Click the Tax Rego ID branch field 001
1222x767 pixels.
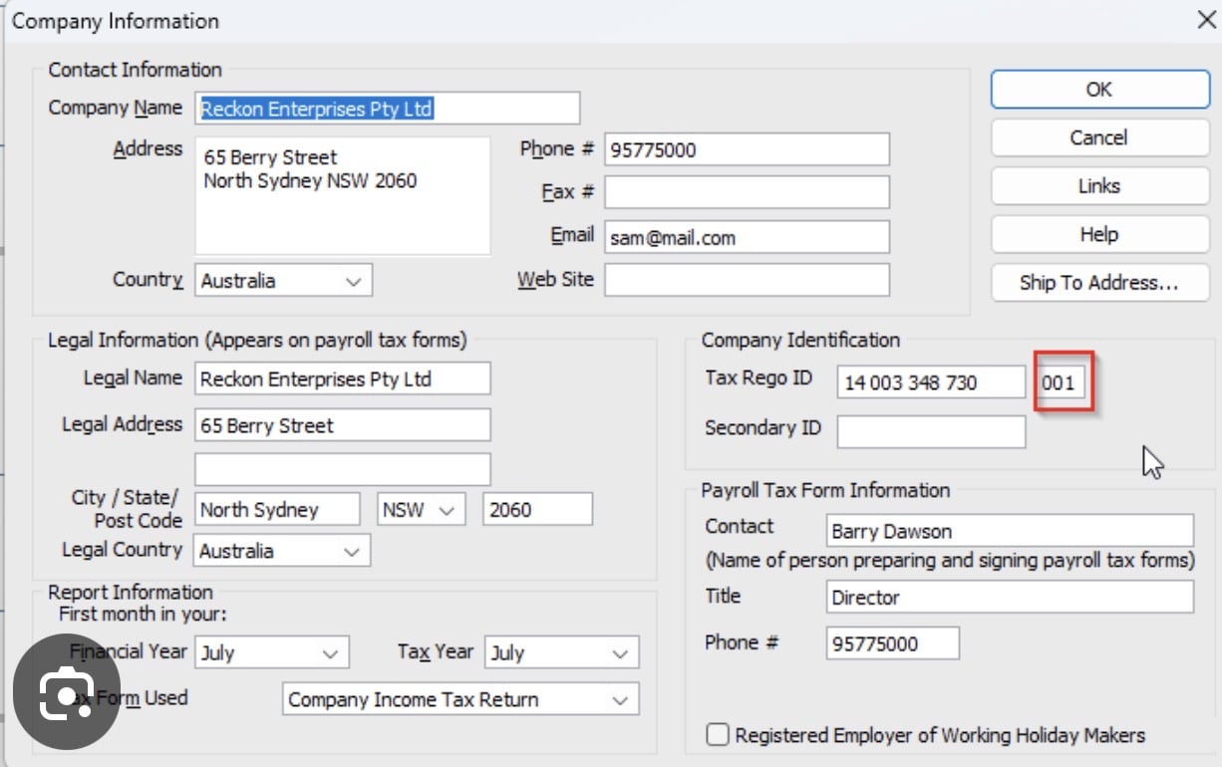[1063, 383]
